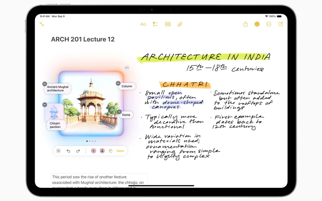Close the image wand with X button

tap(58, 151)
